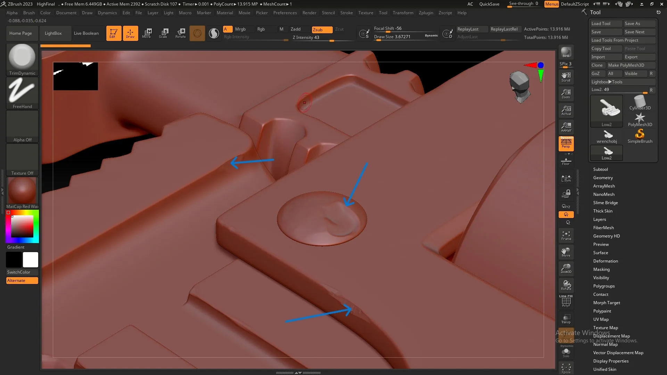
Task: Set canvas to AAHalf size
Action: point(566,127)
